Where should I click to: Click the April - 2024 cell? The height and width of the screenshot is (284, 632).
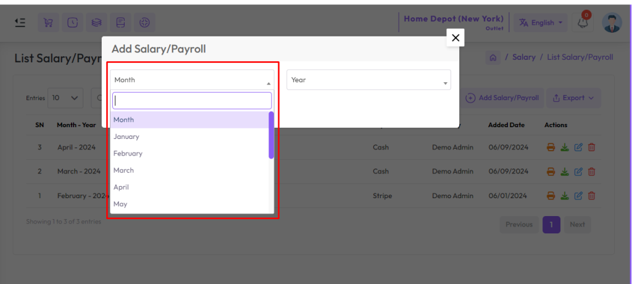pos(77,147)
